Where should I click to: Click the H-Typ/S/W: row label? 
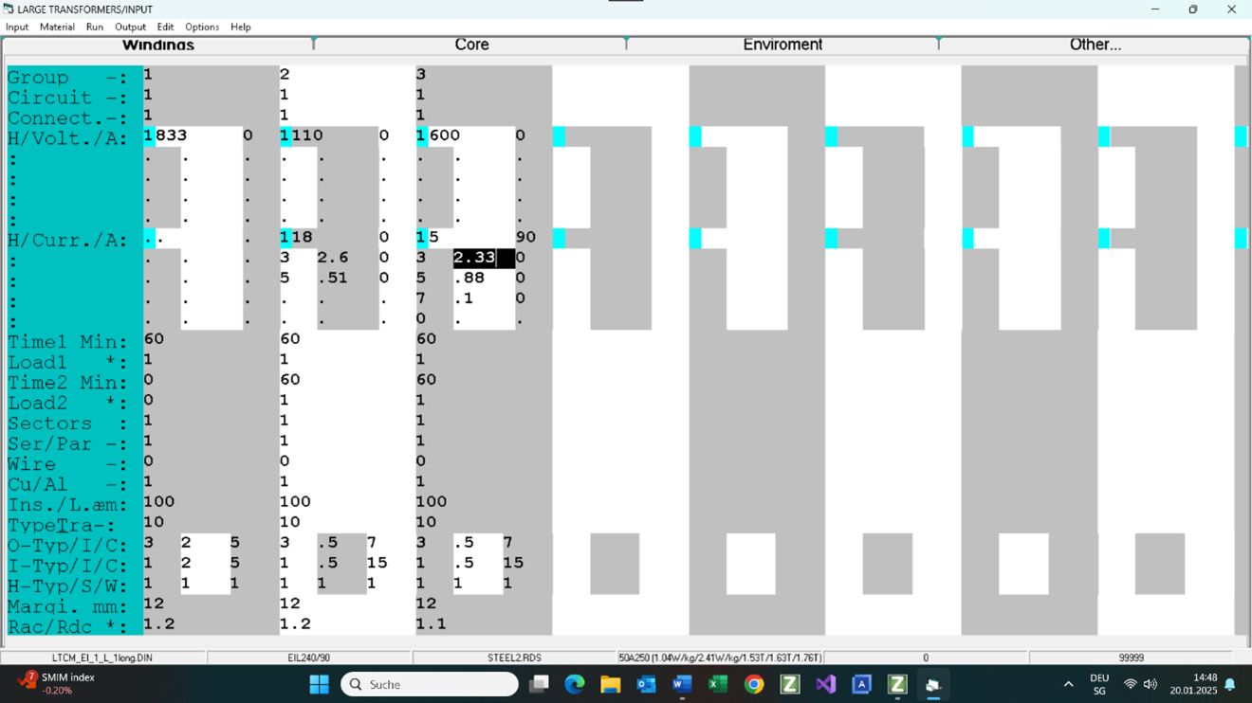click(x=66, y=586)
